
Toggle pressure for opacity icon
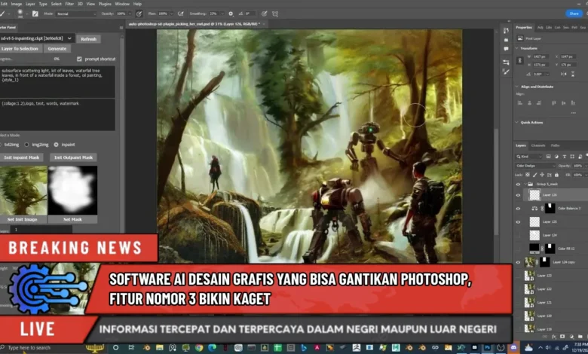(x=137, y=14)
